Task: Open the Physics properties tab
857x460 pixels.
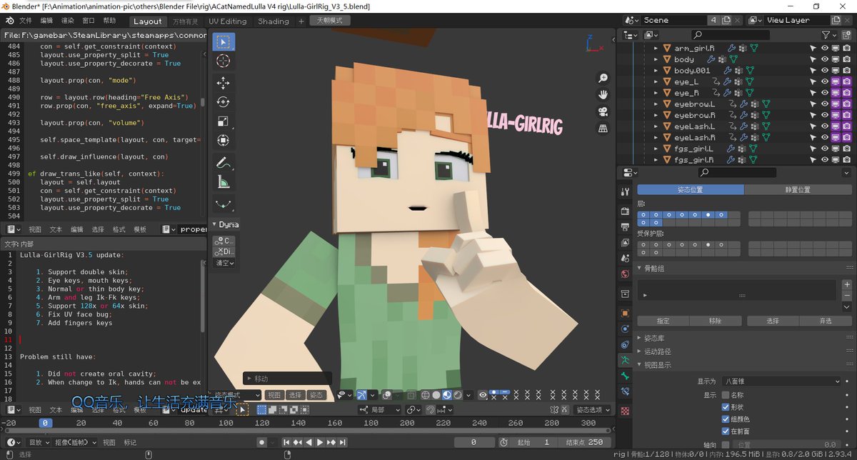Action: click(625, 329)
